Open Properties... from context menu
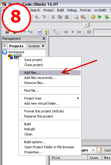111x165 pixels. [x=50, y=152]
